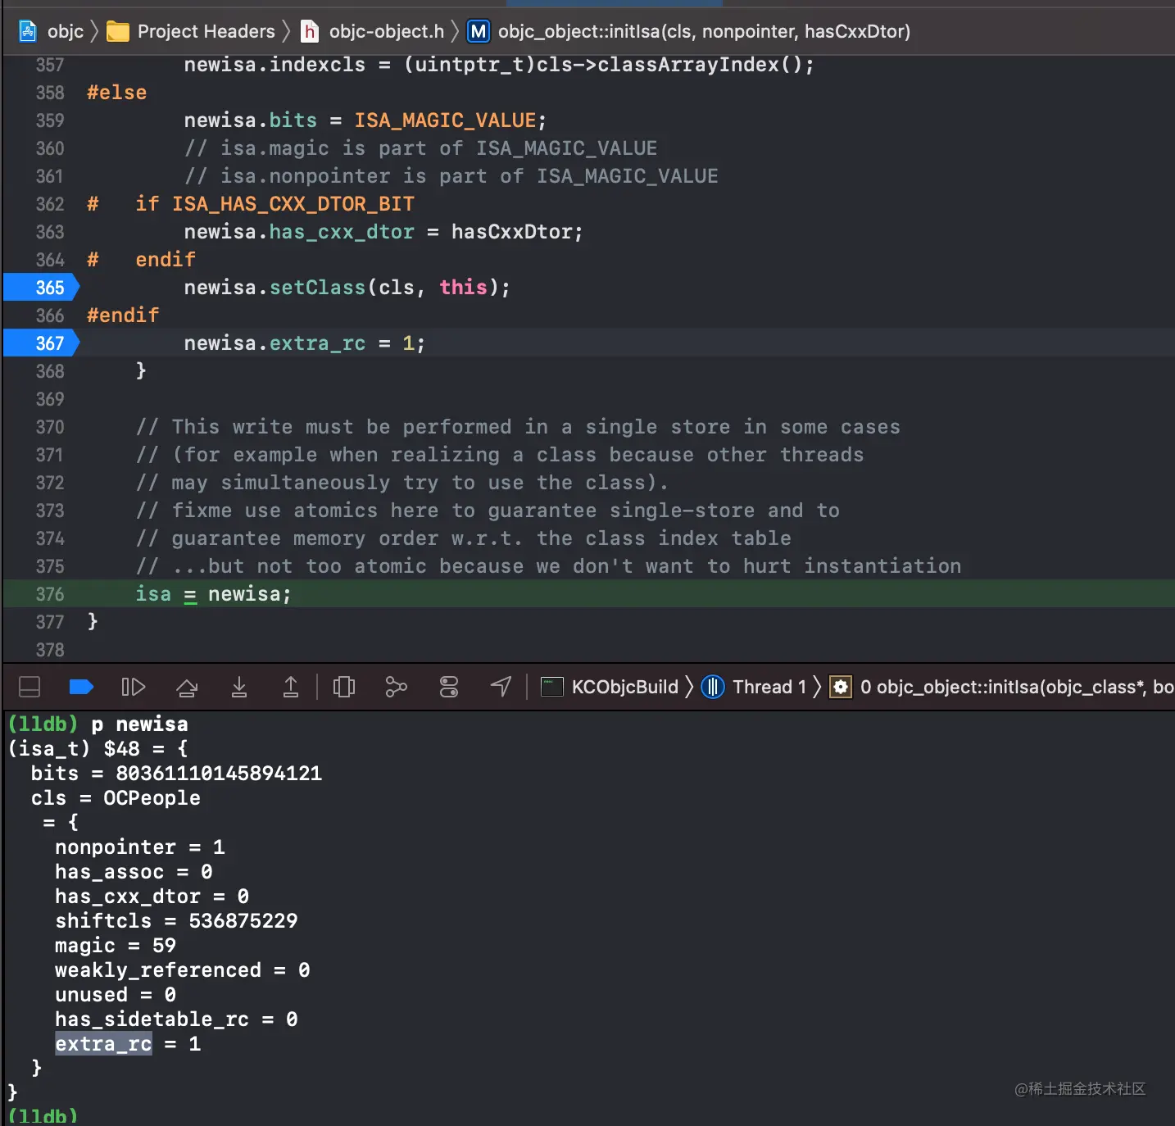Click the last (lldb) prompt

click(43, 1116)
